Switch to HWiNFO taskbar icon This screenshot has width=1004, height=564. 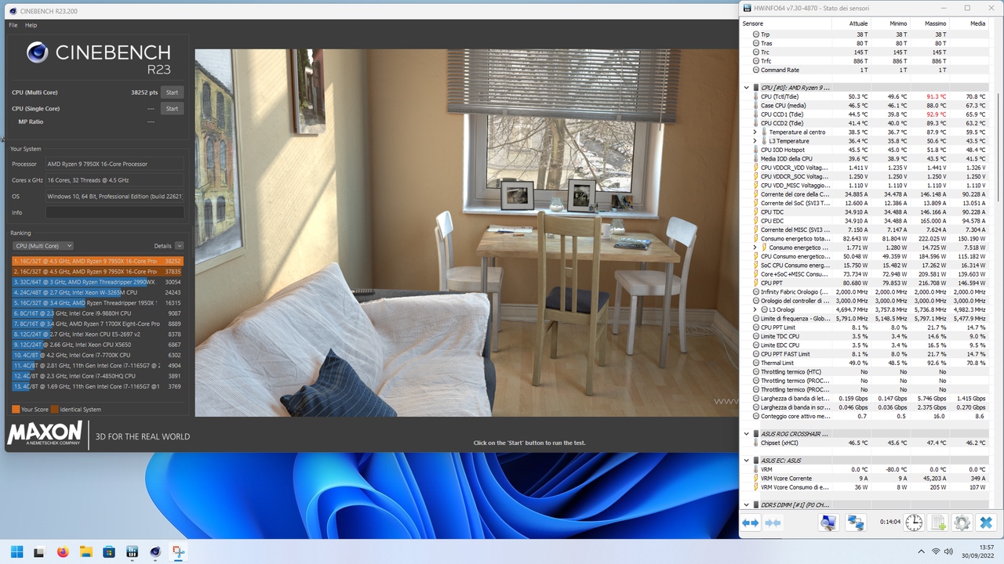coord(132,551)
